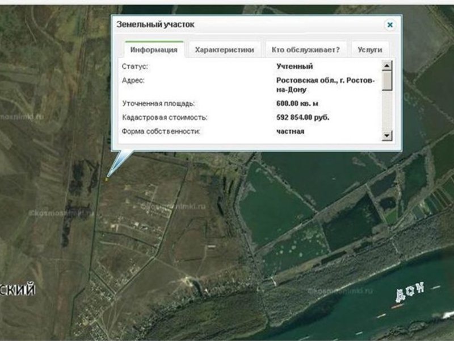Click the Форма собственности: label
Viewport: 454px width, 341px height.
(x=161, y=131)
